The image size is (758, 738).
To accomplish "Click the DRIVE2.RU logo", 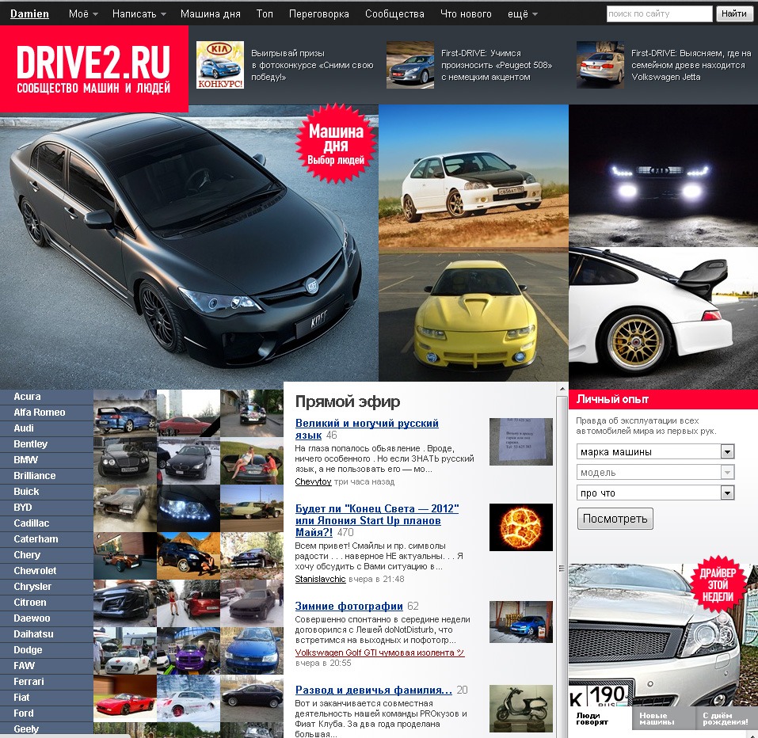I will pyautogui.click(x=93, y=69).
